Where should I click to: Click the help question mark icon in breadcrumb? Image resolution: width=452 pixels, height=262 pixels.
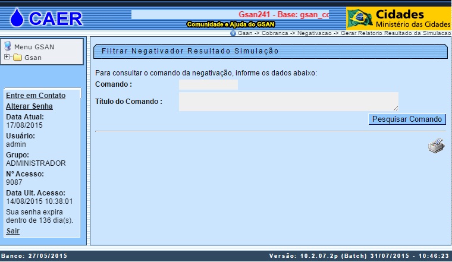(233, 33)
